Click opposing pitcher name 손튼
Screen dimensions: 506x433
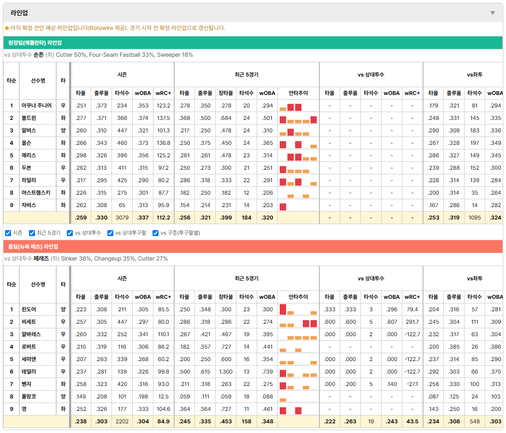tap(39, 55)
